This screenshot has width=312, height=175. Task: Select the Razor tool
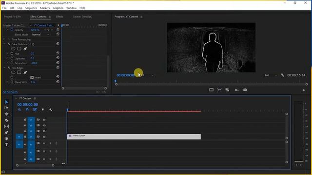[6, 120]
